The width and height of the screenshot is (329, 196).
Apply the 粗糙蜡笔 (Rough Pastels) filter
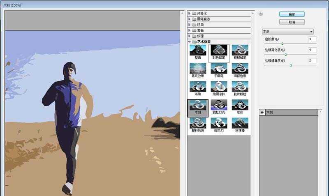point(239,51)
